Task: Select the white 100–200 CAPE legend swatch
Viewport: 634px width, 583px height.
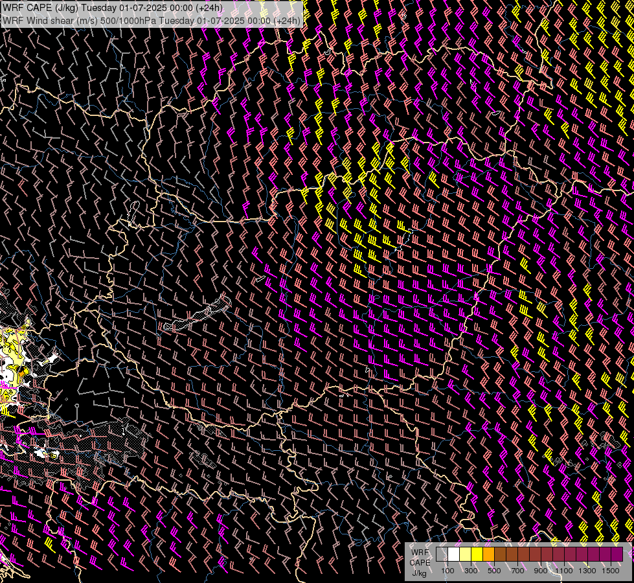Action: pos(453,554)
